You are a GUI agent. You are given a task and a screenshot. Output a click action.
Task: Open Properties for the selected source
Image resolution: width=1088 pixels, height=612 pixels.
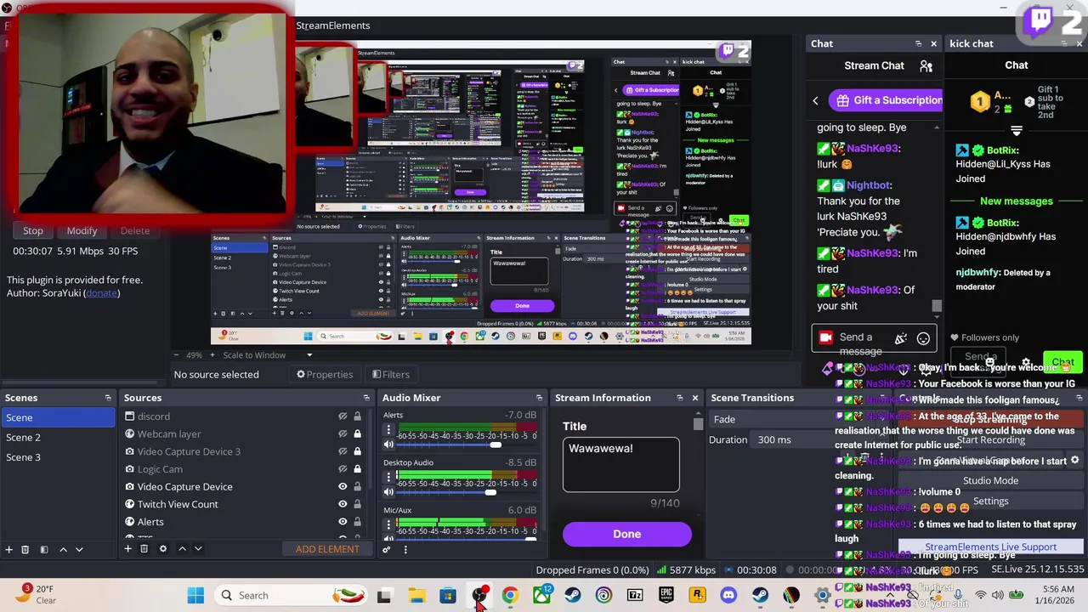[x=325, y=374]
